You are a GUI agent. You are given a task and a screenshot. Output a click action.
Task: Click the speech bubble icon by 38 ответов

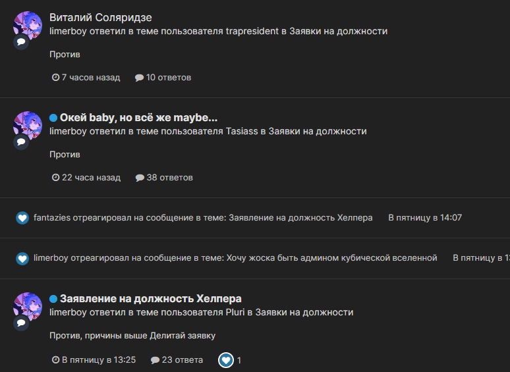pyautogui.click(x=139, y=178)
